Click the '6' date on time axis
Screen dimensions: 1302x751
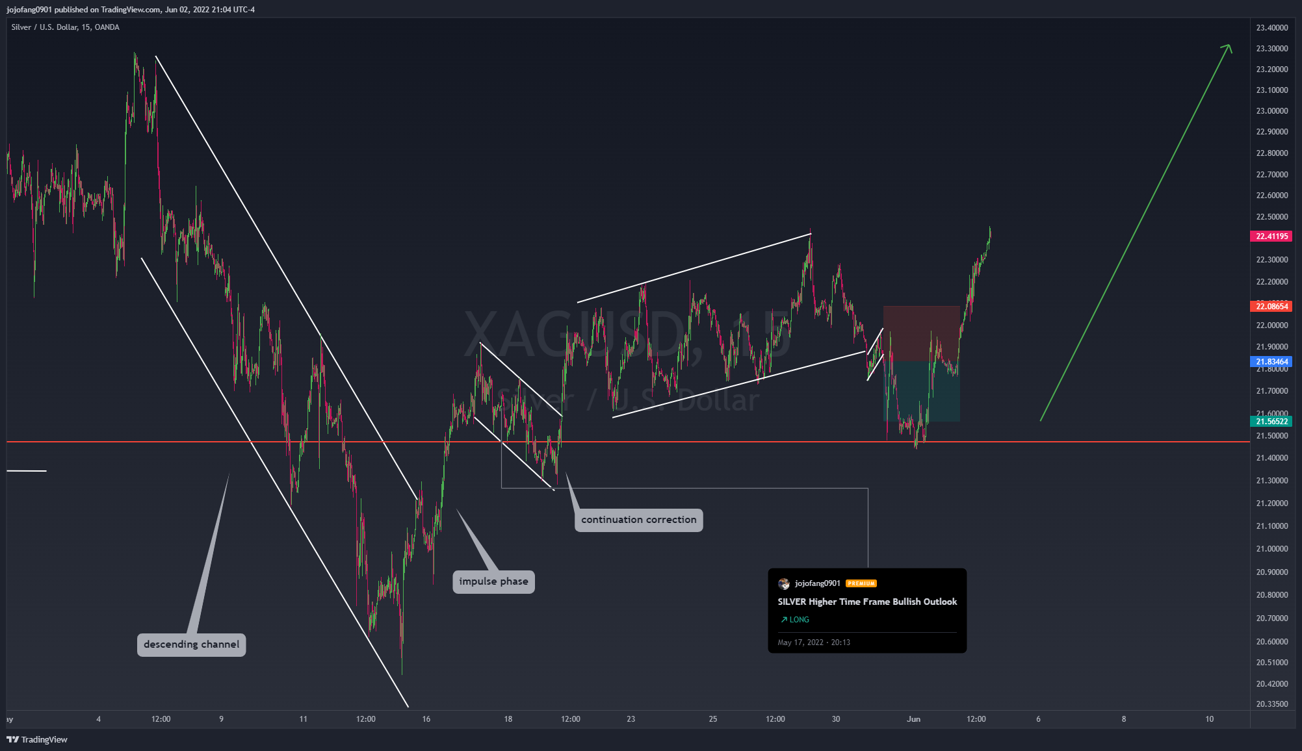tap(1038, 719)
